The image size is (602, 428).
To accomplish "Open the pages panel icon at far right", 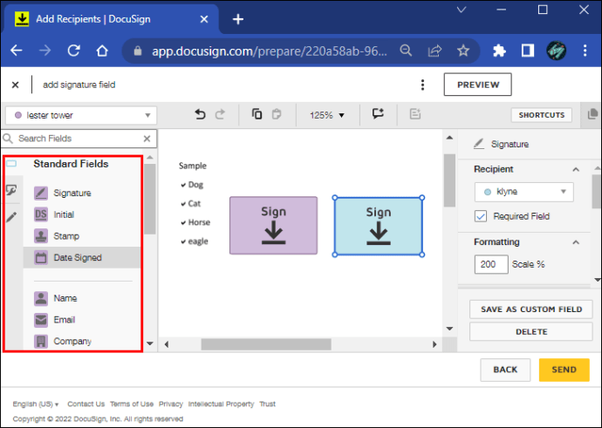I will tap(592, 114).
